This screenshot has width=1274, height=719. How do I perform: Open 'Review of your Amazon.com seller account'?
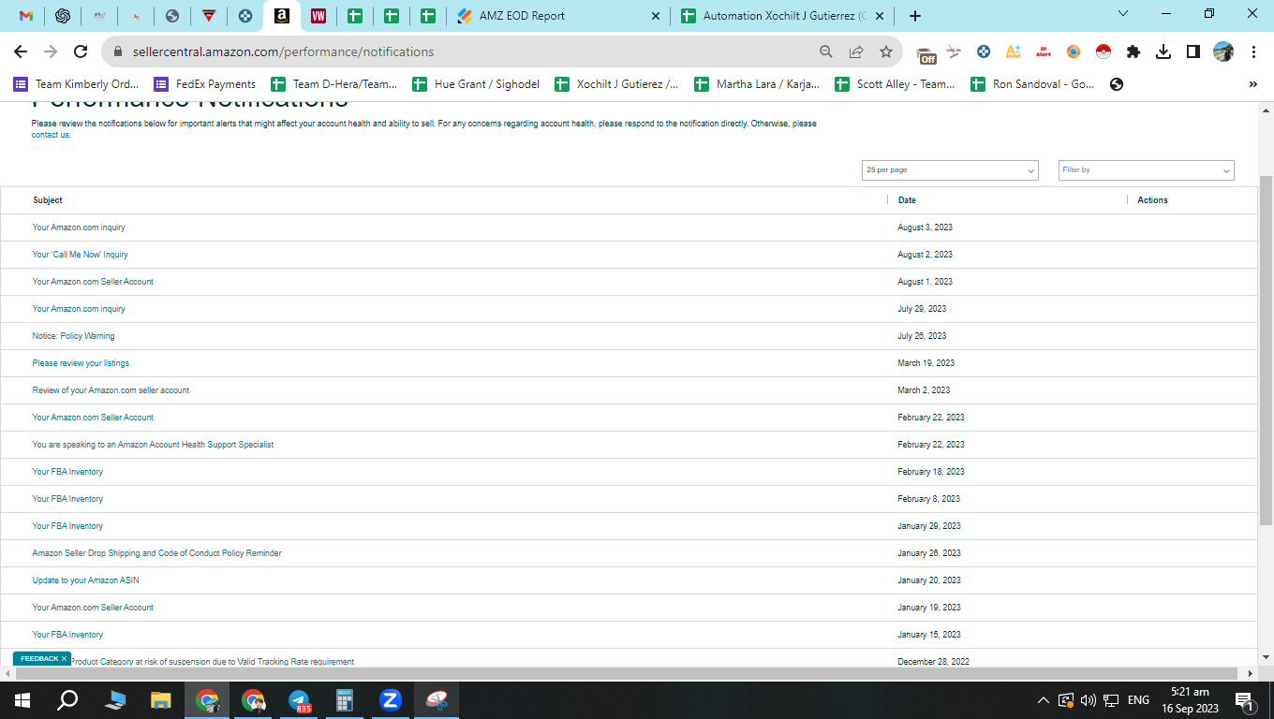pos(111,390)
